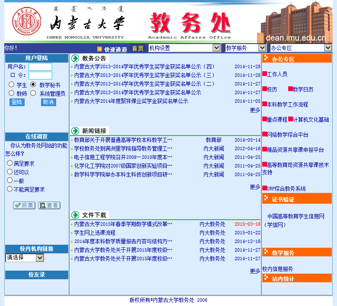Click the 取消 cancel button
The width and height of the screenshot is (337, 306).
[48, 102]
